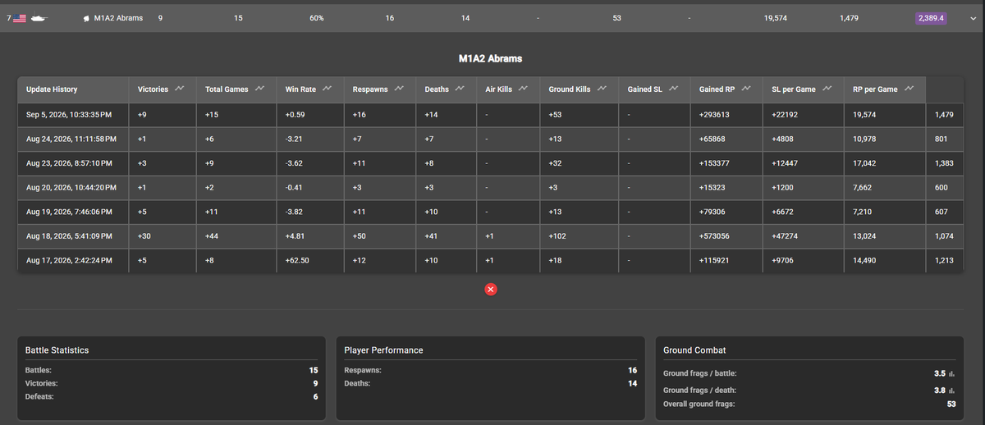Image resolution: width=985 pixels, height=425 pixels.
Task: Open trend chart for Win Rate column
Action: tap(328, 89)
